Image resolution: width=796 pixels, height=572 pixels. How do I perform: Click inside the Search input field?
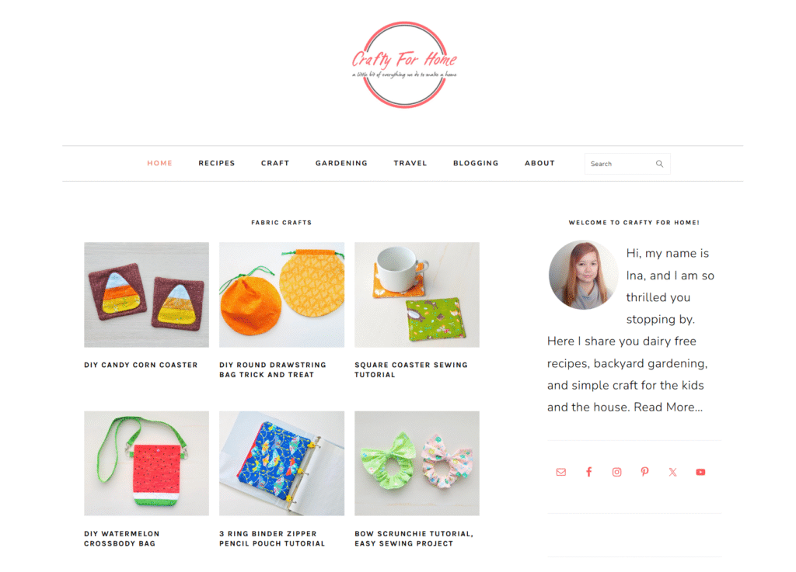[x=620, y=164]
